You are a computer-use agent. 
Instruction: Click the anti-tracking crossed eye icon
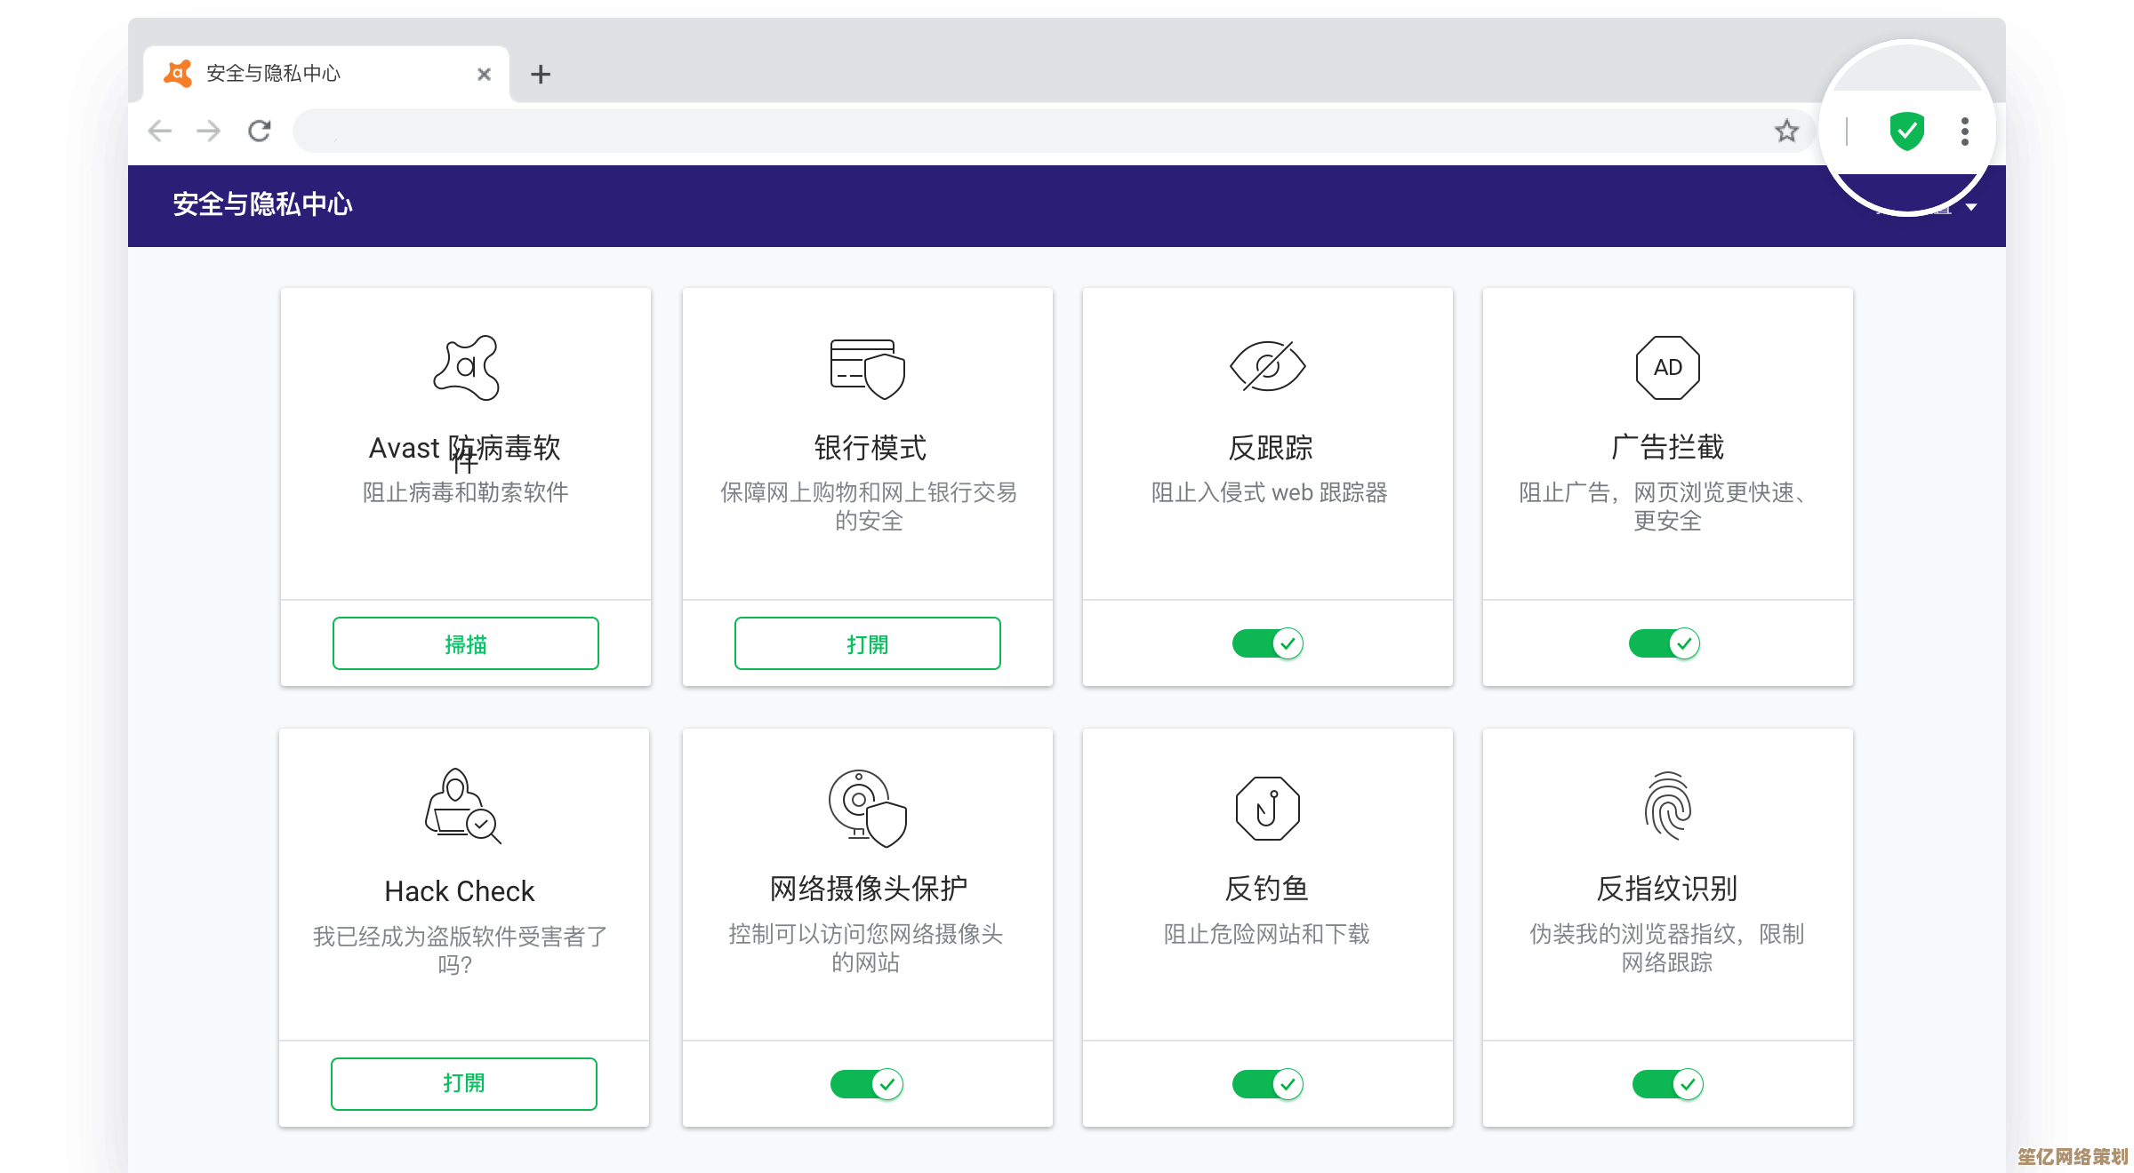[1267, 366]
